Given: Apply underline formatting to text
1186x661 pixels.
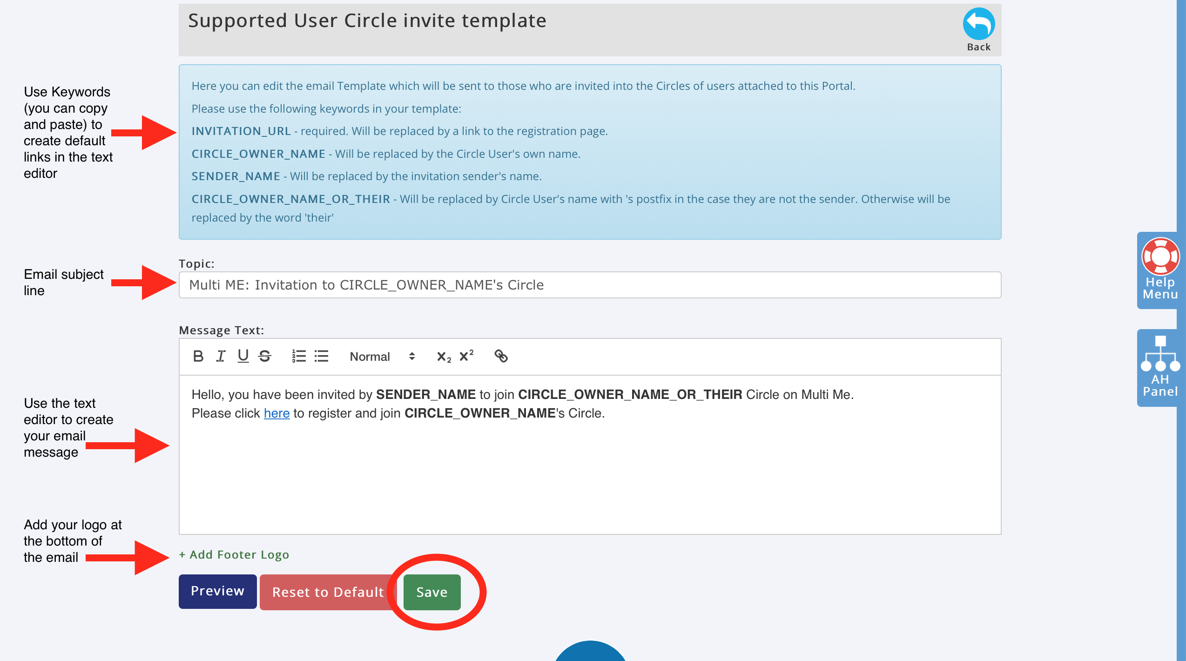Looking at the screenshot, I should click(243, 356).
